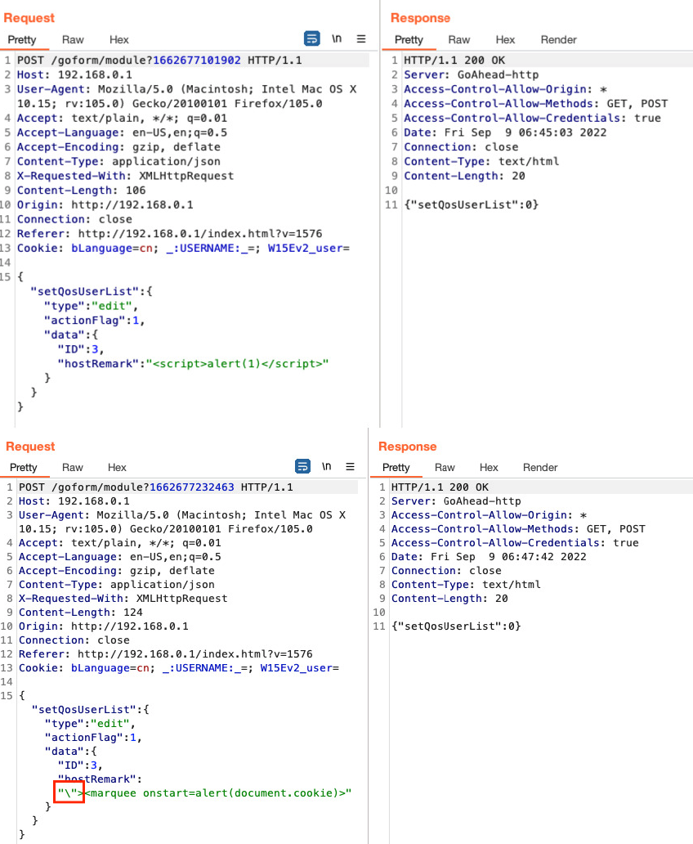This screenshot has width=693, height=844.
Task: Click Access-Control-Allow-Origin header in top response
Action: pyautogui.click(x=506, y=89)
